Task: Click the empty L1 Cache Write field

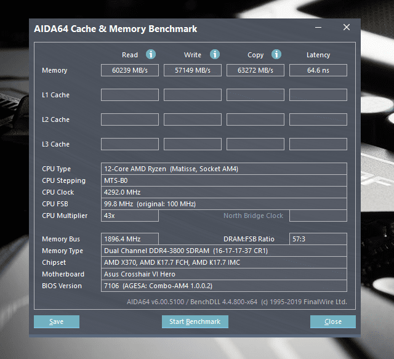Action: tap(193, 95)
